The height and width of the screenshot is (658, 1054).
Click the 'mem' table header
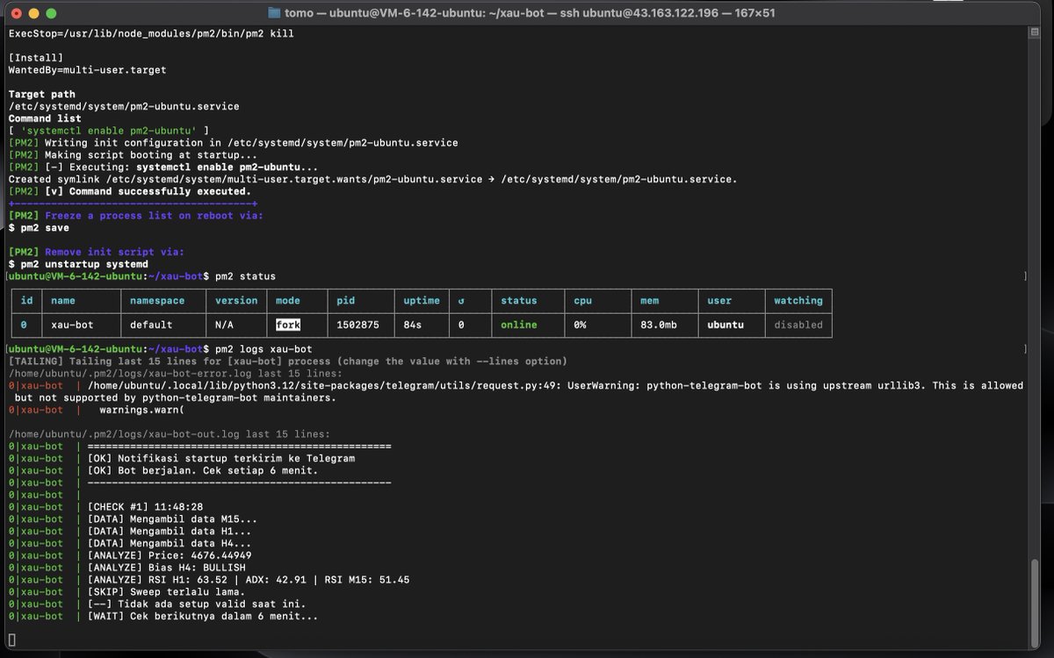pos(650,300)
